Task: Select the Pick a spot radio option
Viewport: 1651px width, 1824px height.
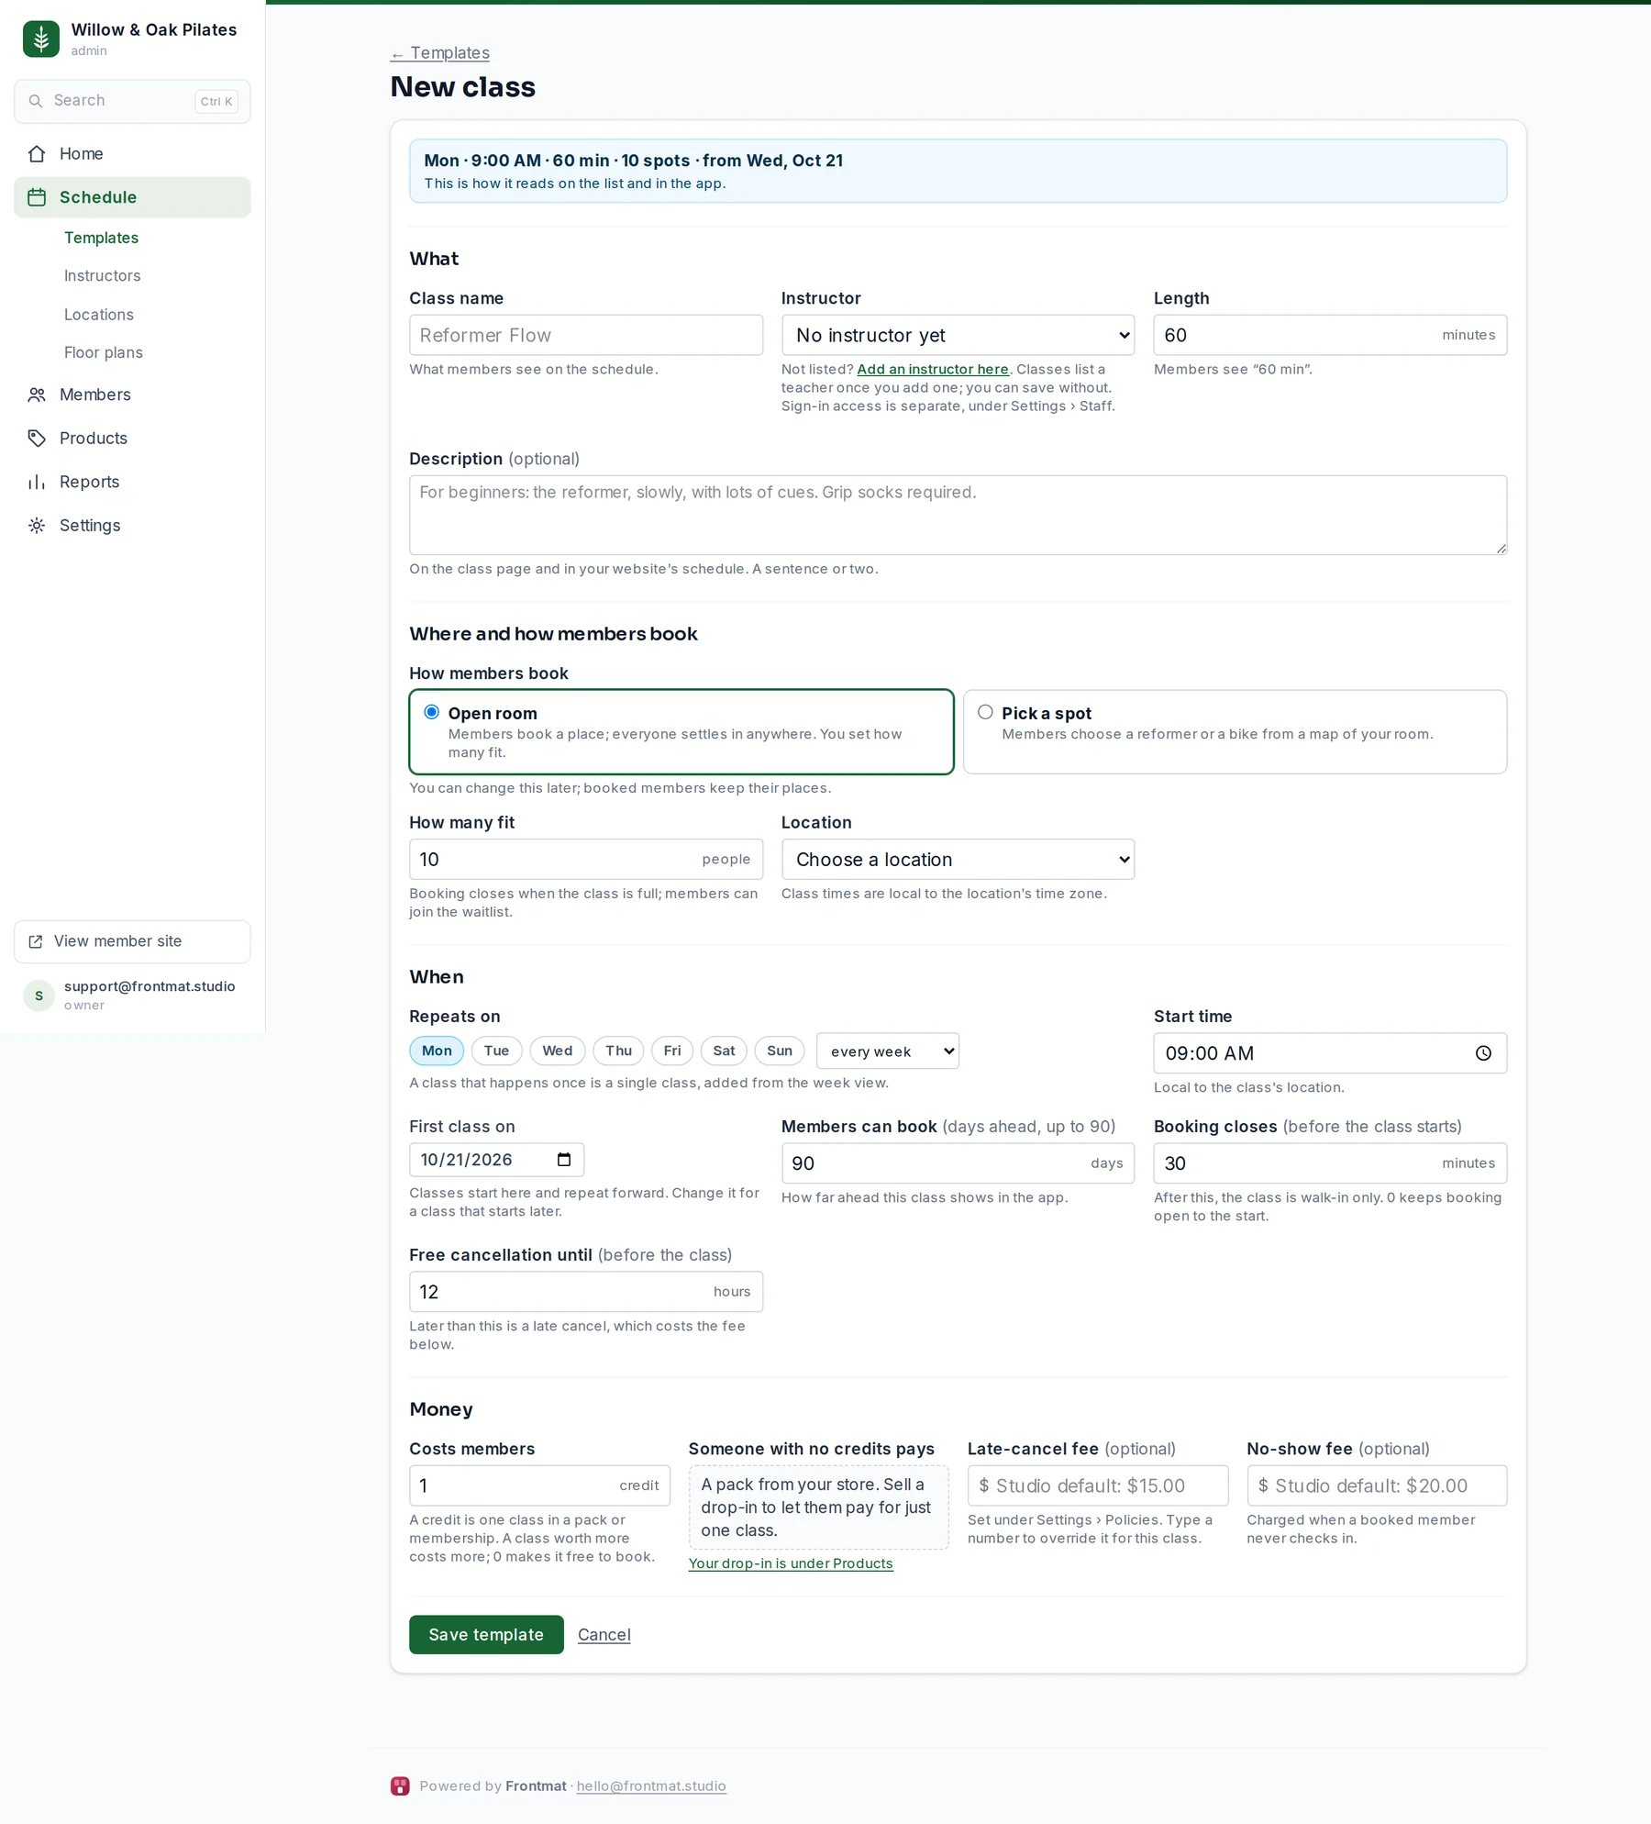Action: (x=985, y=712)
